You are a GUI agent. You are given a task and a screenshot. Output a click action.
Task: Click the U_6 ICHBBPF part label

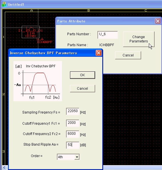click(45, 41)
